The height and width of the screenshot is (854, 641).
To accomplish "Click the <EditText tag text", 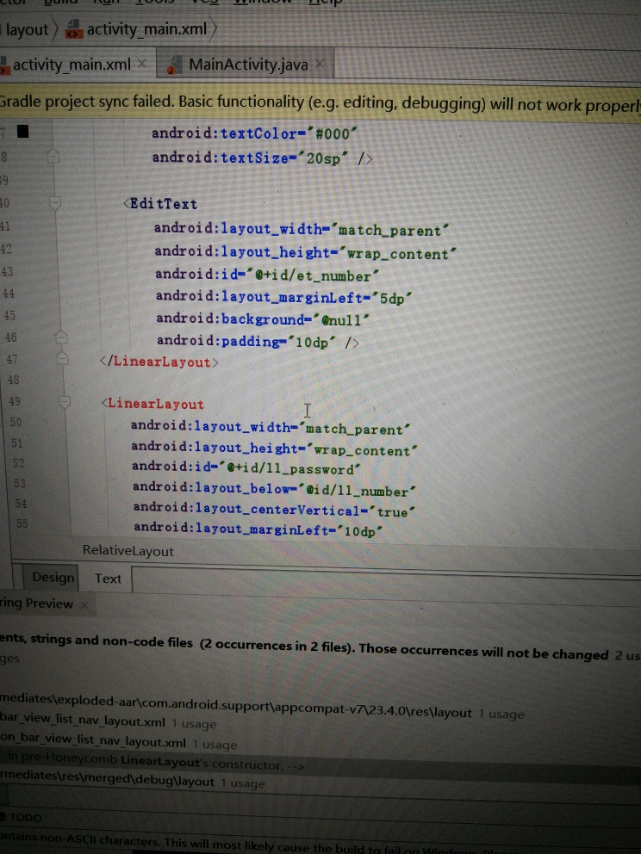I will pyautogui.click(x=160, y=204).
